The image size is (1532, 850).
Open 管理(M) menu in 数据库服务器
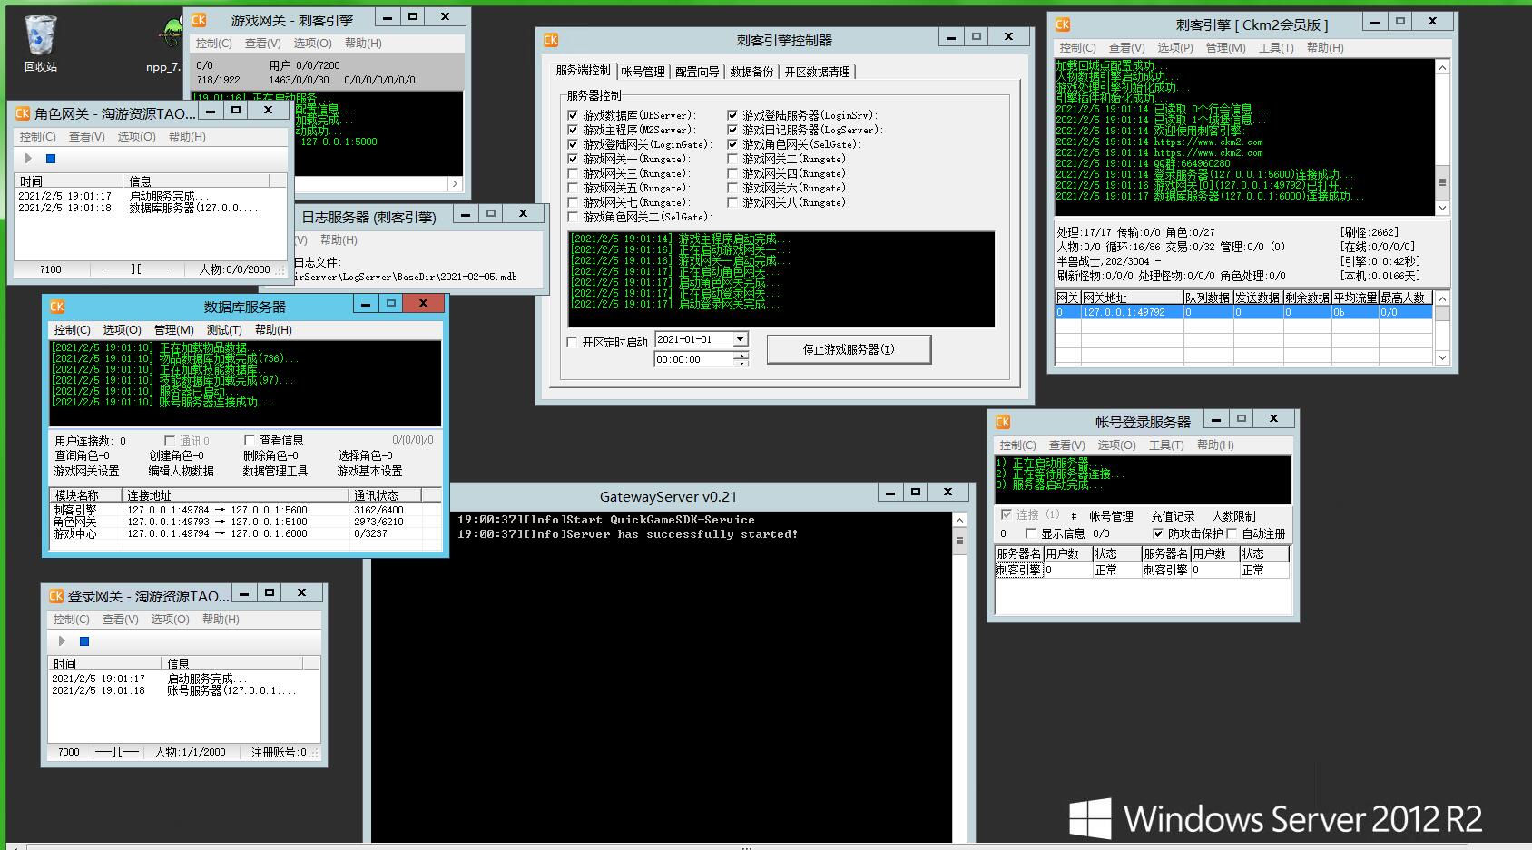pyautogui.click(x=173, y=330)
